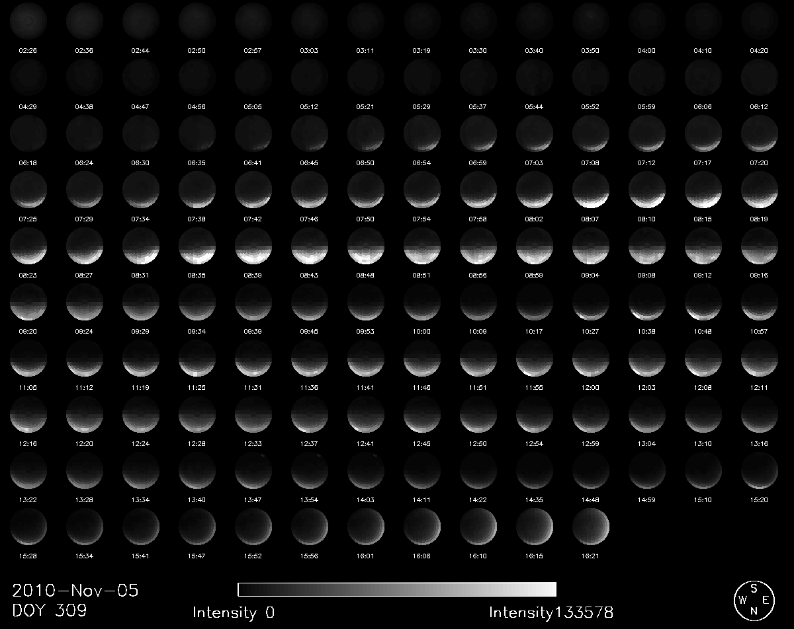Image resolution: width=794 pixels, height=629 pixels.
Task: Select the disc image labeled 15:28
Action: click(28, 526)
